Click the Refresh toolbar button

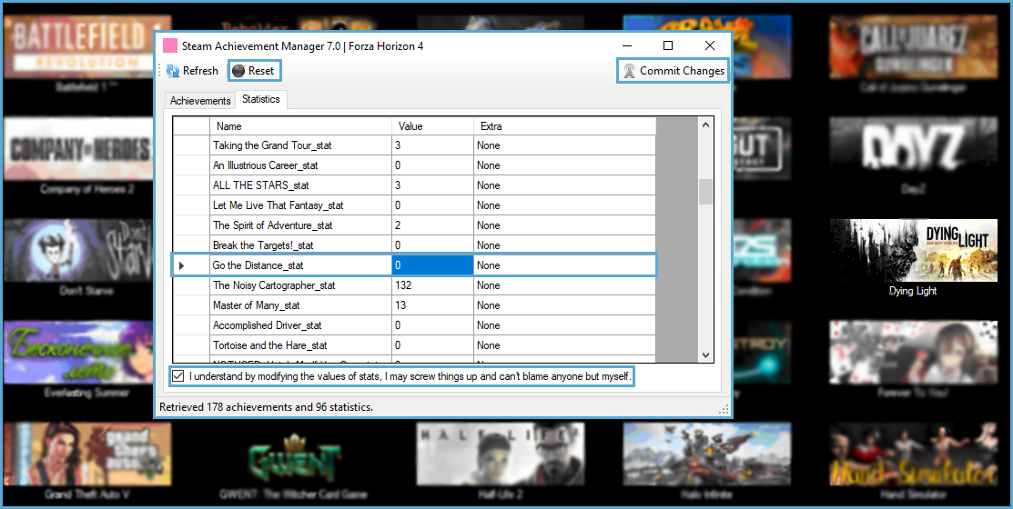click(193, 71)
